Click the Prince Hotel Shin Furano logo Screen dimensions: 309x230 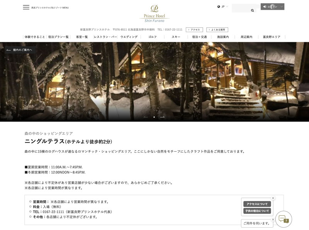point(154,14)
